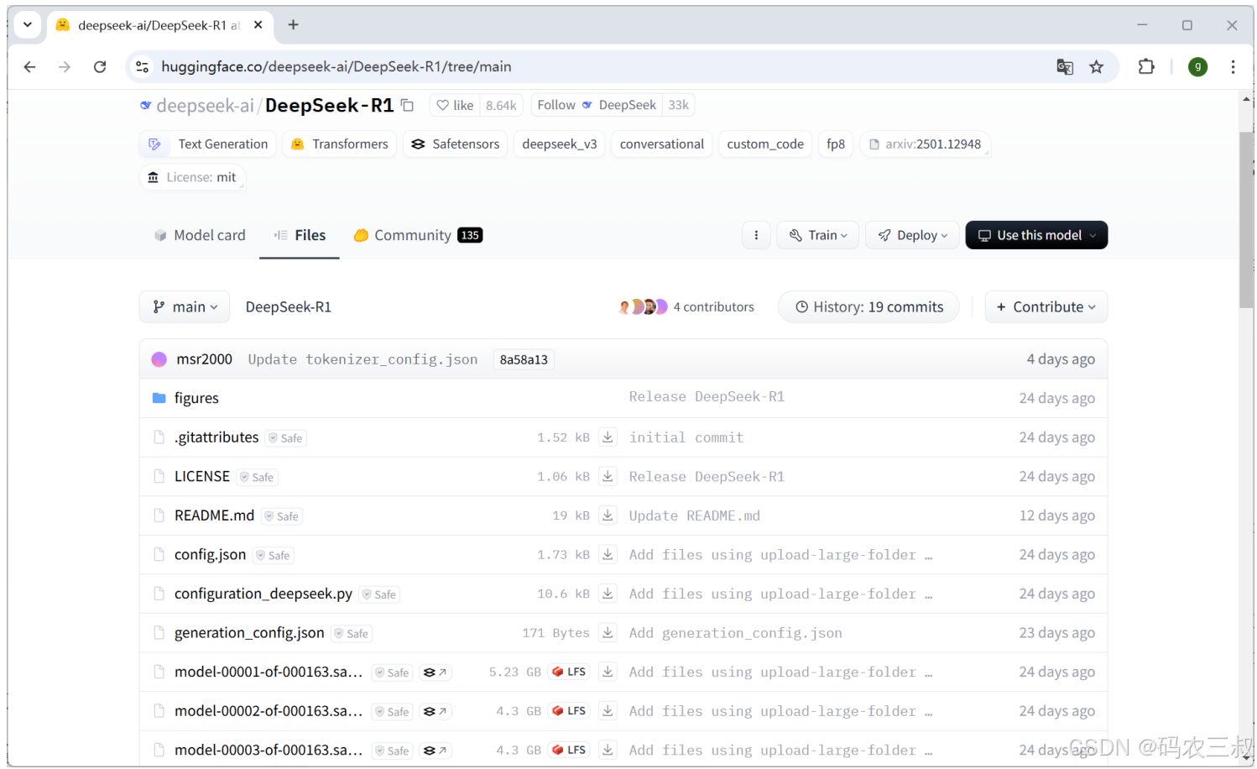Download README.md with its download icon
Image resolution: width=1257 pixels, height=769 pixels.
click(608, 515)
